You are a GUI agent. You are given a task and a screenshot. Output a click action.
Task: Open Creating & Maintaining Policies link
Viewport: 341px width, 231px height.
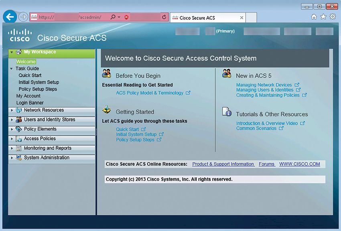[268, 95]
